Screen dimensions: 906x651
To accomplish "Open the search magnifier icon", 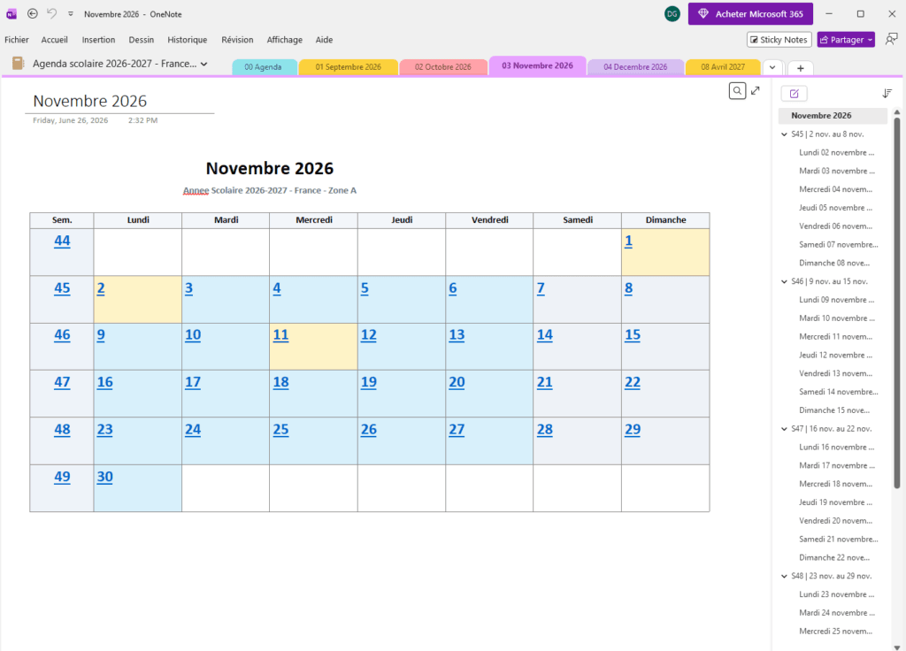I will click(737, 91).
